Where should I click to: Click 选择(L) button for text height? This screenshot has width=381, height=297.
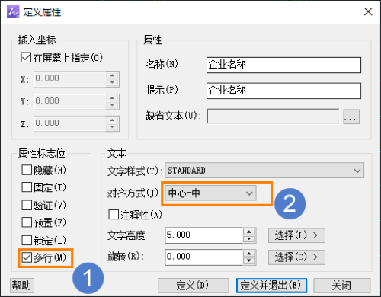(296, 235)
